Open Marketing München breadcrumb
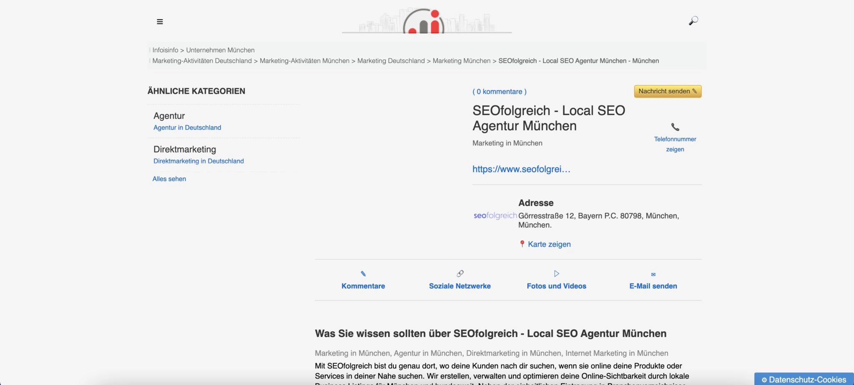 (462, 61)
